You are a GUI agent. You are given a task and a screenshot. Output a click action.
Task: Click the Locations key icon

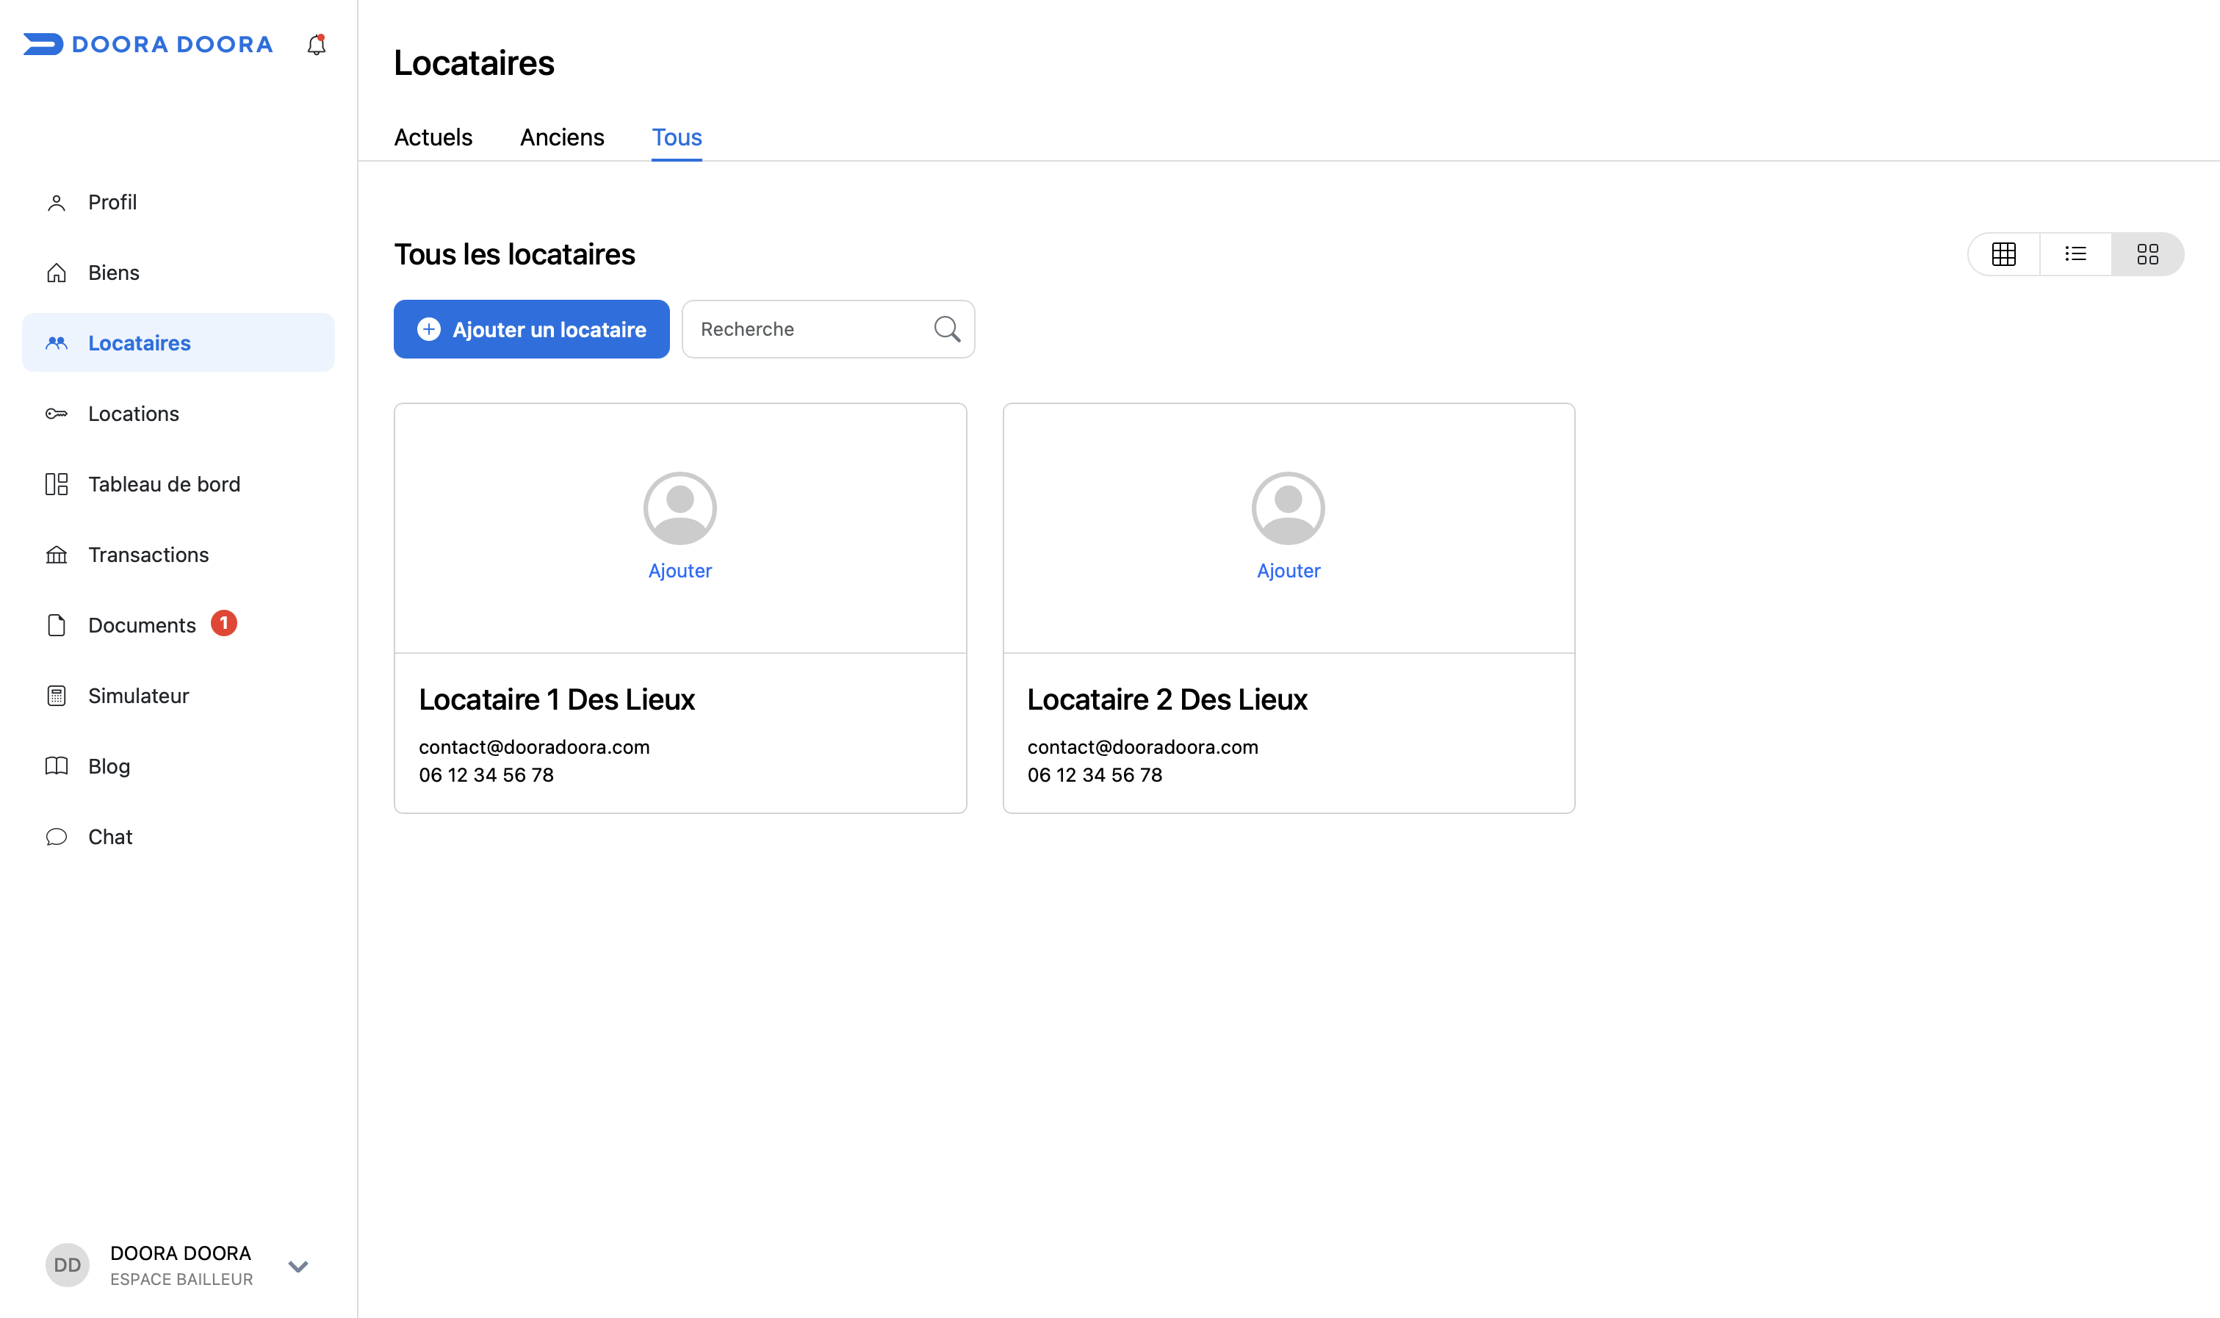[56, 414]
